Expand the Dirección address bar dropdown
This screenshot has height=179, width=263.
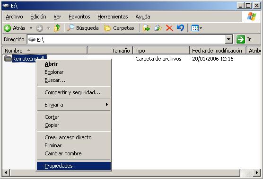(x=228, y=39)
